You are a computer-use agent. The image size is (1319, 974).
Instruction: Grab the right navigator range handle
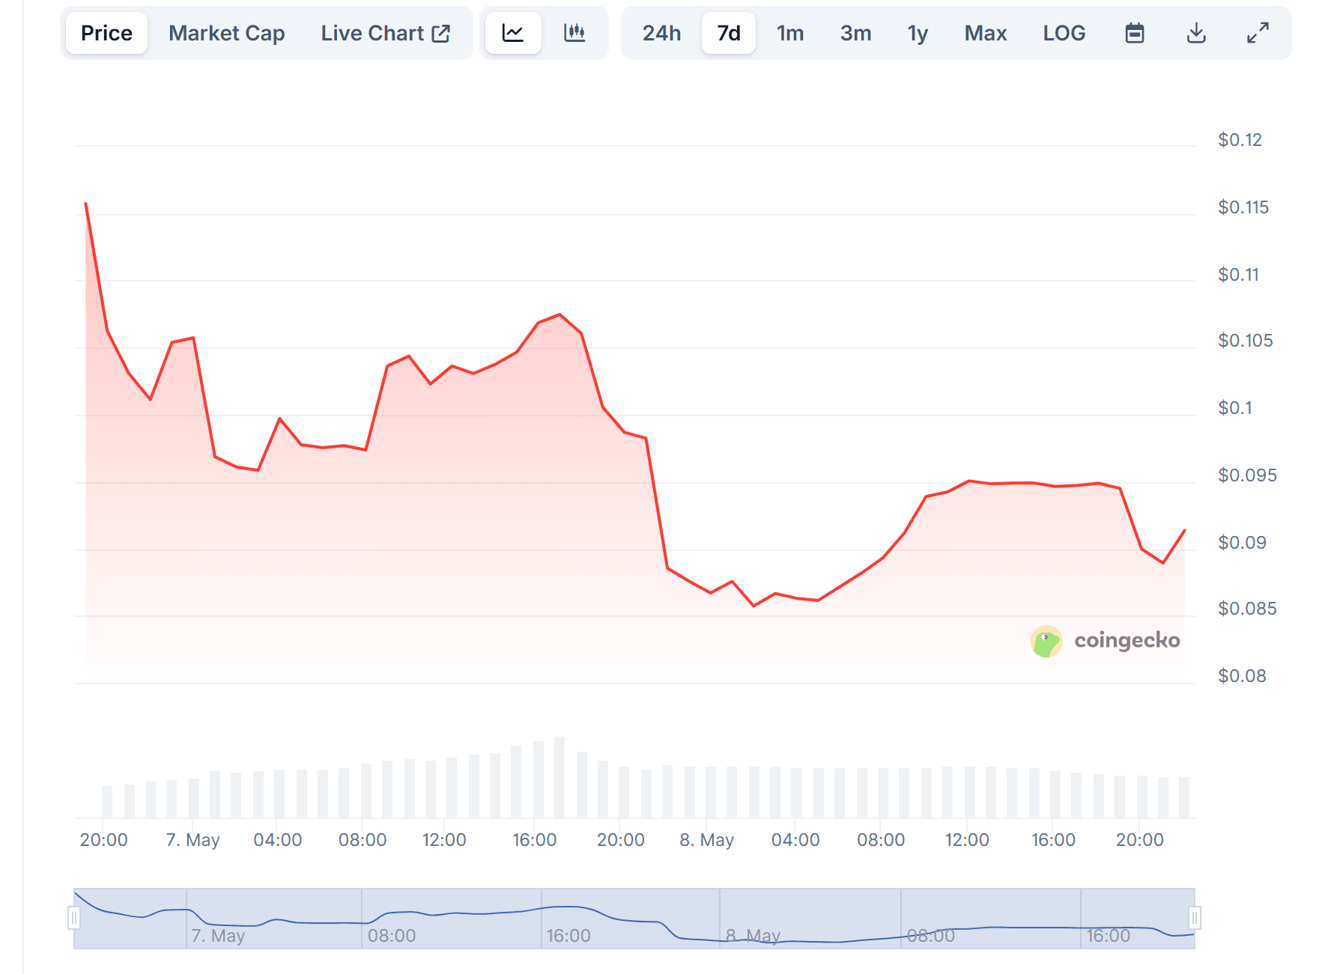click(x=1195, y=918)
